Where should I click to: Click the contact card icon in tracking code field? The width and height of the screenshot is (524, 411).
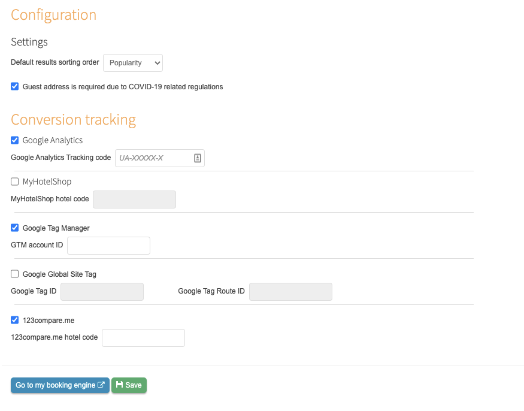198,158
